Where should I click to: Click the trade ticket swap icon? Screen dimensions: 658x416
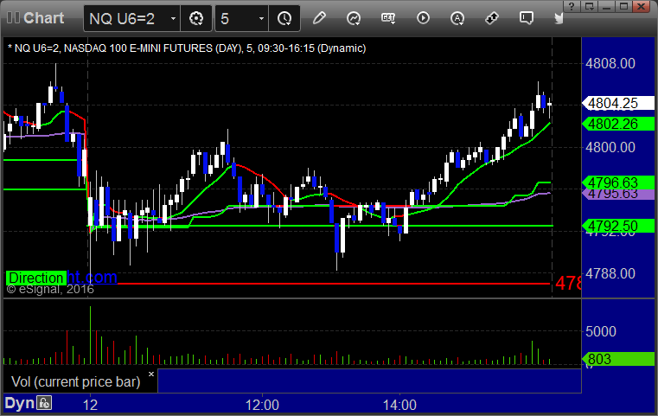click(x=492, y=18)
